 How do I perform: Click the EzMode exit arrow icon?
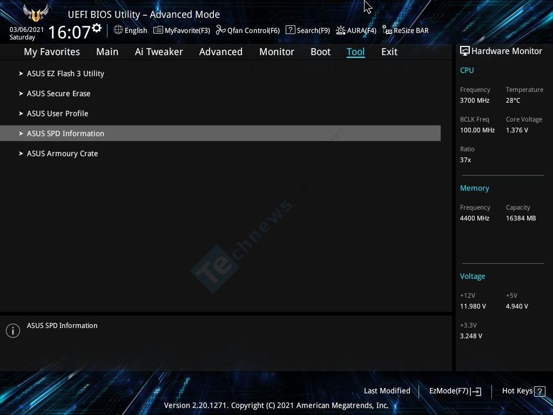[476, 391]
